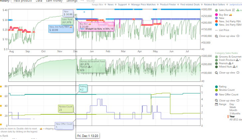Open the Manage Price Watches link

click(143, 5)
